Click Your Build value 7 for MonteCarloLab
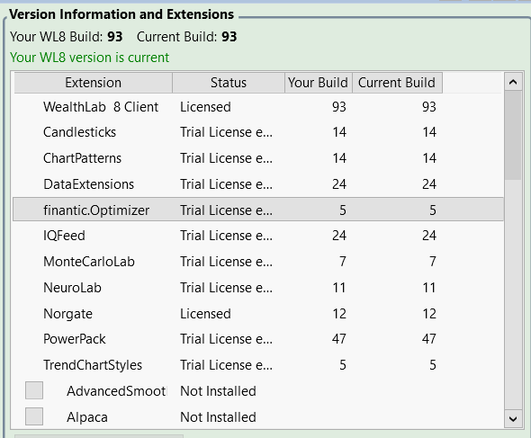 coord(343,262)
